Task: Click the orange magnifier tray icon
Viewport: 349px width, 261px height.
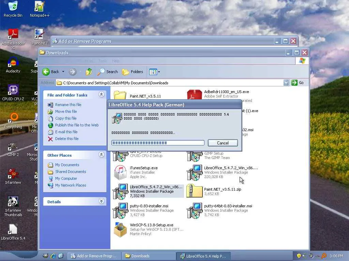Action: click(324, 256)
